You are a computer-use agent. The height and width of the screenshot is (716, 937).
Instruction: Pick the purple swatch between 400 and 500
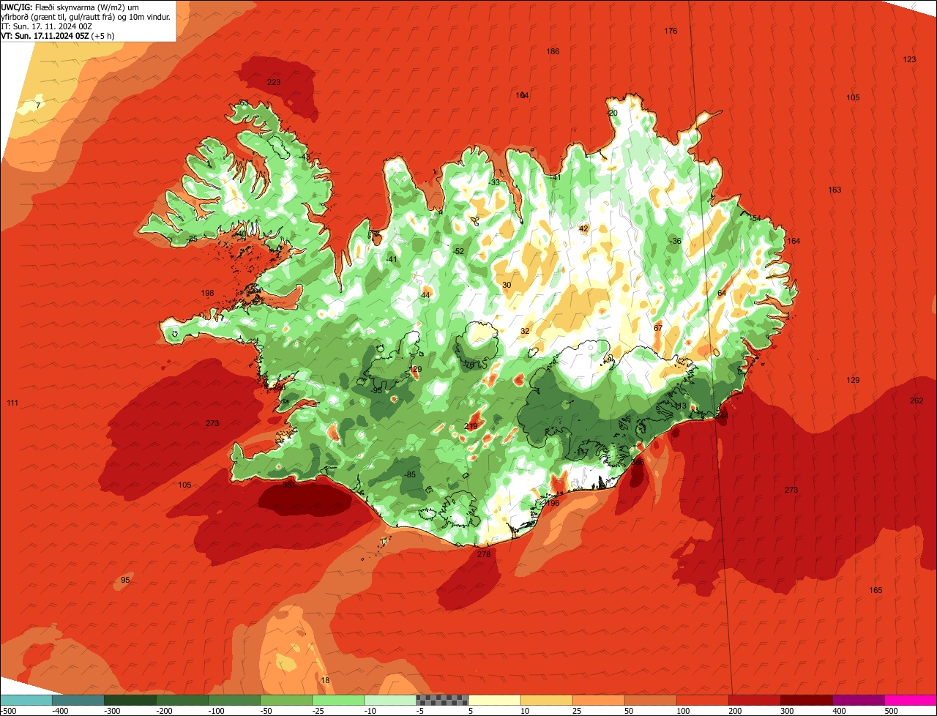(x=859, y=700)
